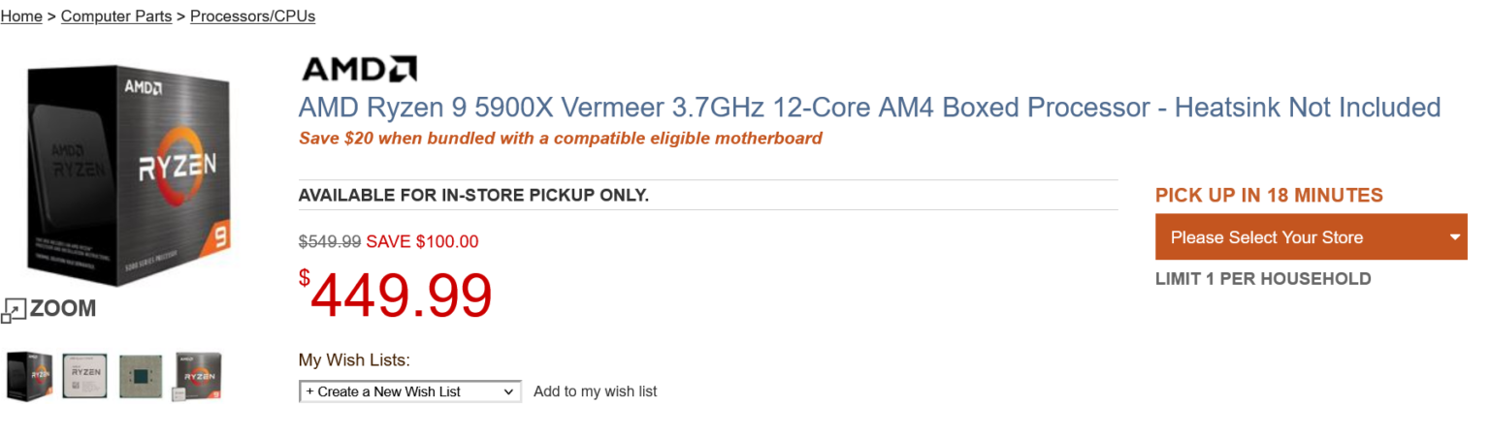Open the Please Select Your Store dropdown
The width and height of the screenshot is (1490, 437).
coord(1300,237)
